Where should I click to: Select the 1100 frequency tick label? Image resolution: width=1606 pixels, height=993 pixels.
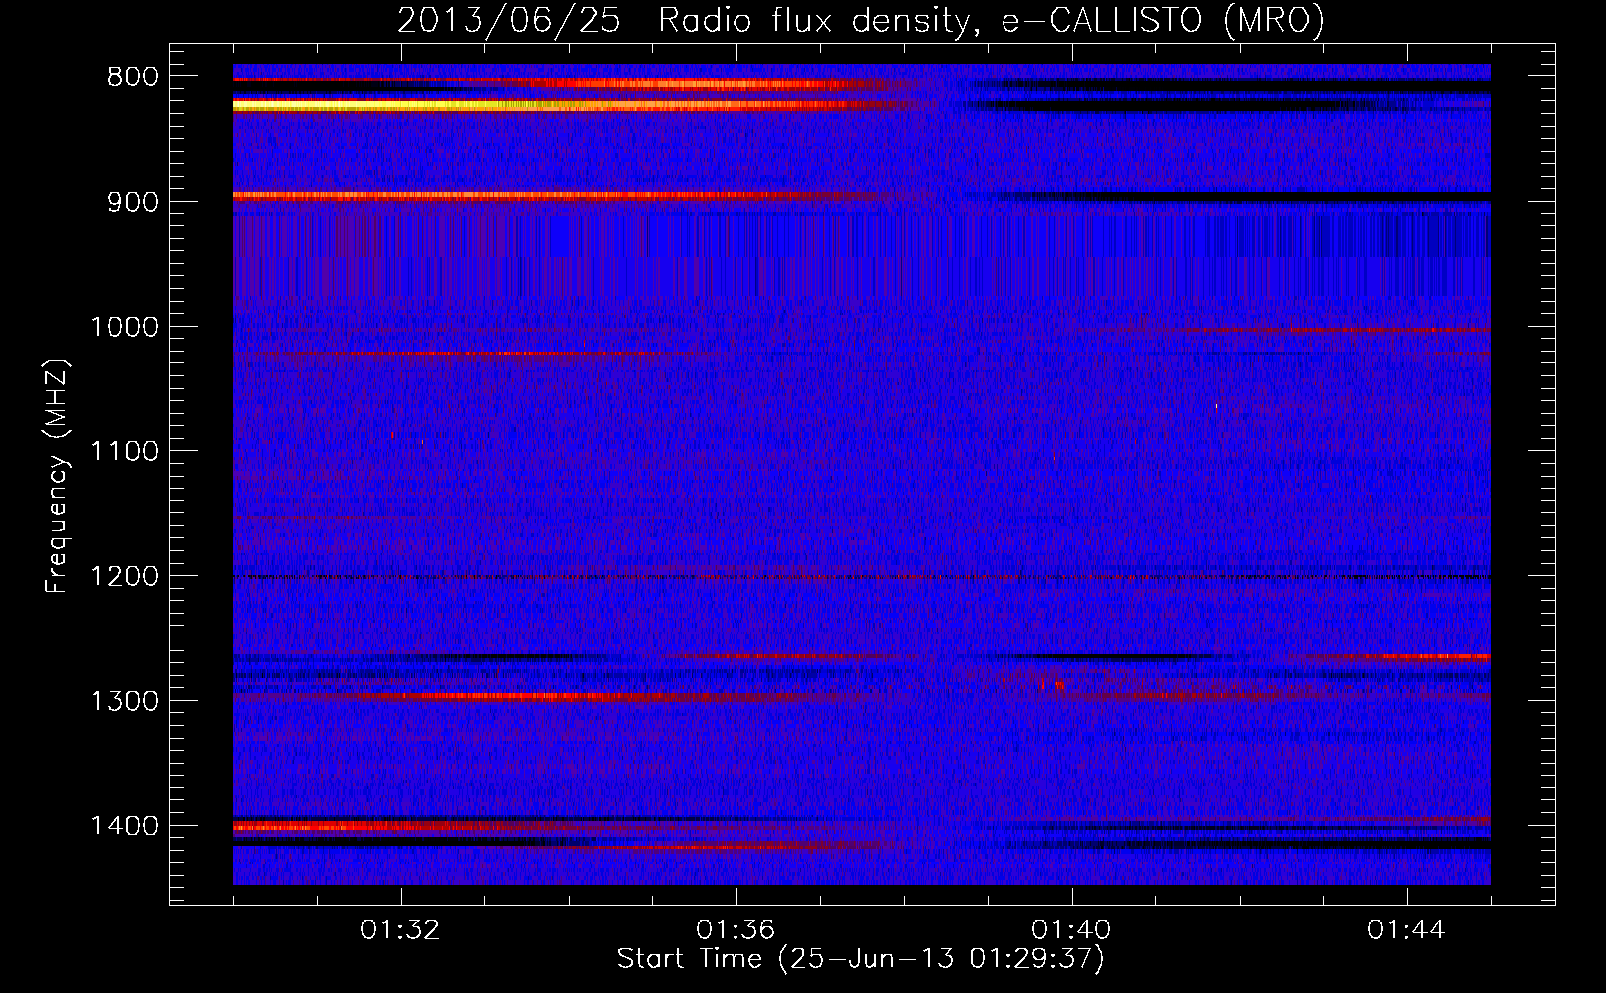coord(125,452)
